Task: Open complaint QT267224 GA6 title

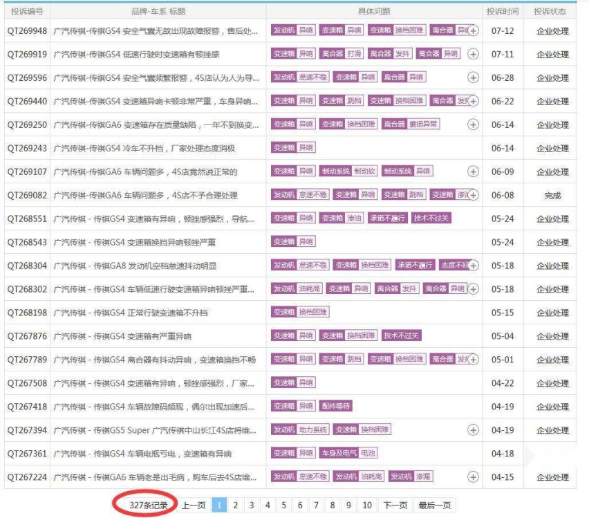Action: click(x=155, y=477)
